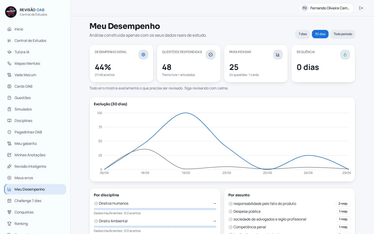Open Challenge 7 dias menu item
Screen dimensions: 374x234
click(35, 201)
